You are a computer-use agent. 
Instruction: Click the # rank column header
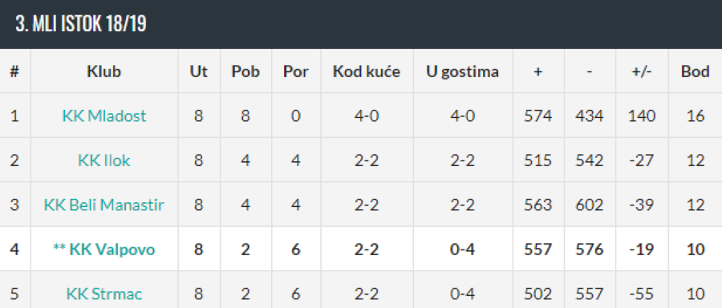tap(14, 72)
